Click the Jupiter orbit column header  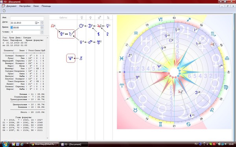pos(108,18)
